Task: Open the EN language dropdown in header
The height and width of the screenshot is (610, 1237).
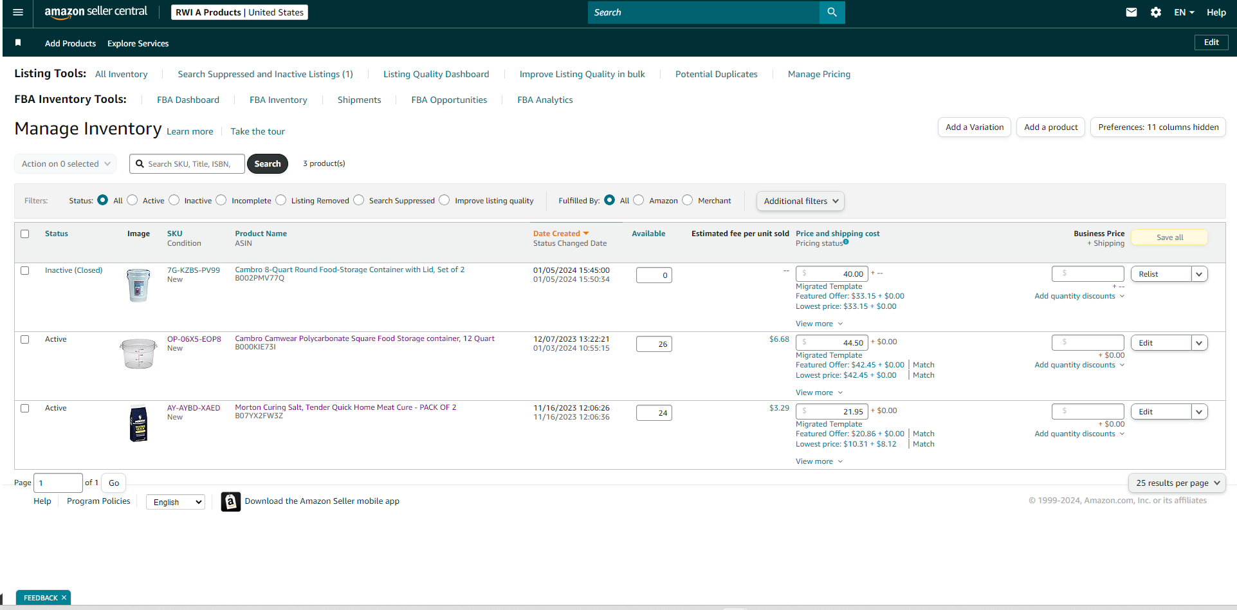Action: (1184, 12)
